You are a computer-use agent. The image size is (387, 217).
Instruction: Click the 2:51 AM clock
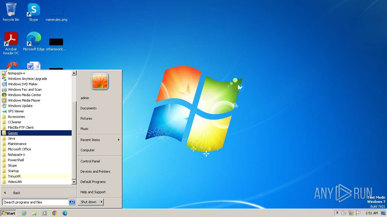372,213
